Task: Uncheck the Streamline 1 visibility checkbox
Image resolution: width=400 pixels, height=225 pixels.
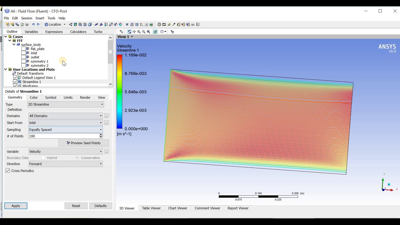Action: 15,82
